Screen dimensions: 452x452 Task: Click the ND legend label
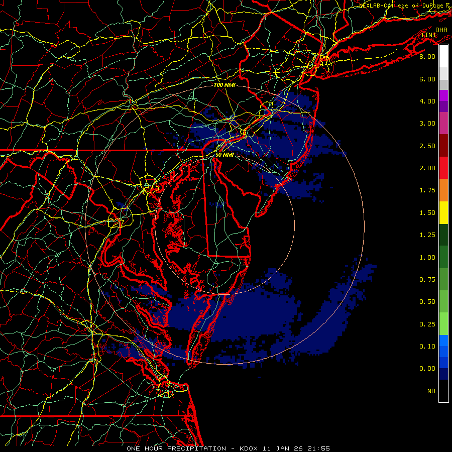pyautogui.click(x=431, y=391)
